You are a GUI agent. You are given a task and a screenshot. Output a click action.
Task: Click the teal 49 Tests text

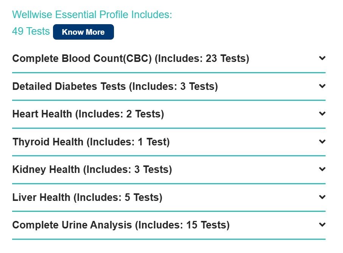tap(31, 31)
